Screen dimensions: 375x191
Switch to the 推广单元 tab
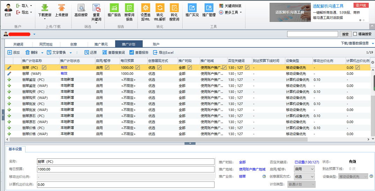[x=101, y=44]
